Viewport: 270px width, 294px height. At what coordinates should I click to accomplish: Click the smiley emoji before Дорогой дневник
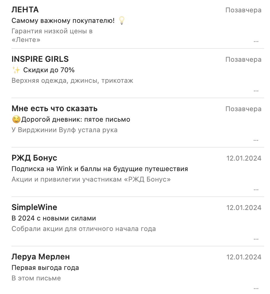coord(16,120)
